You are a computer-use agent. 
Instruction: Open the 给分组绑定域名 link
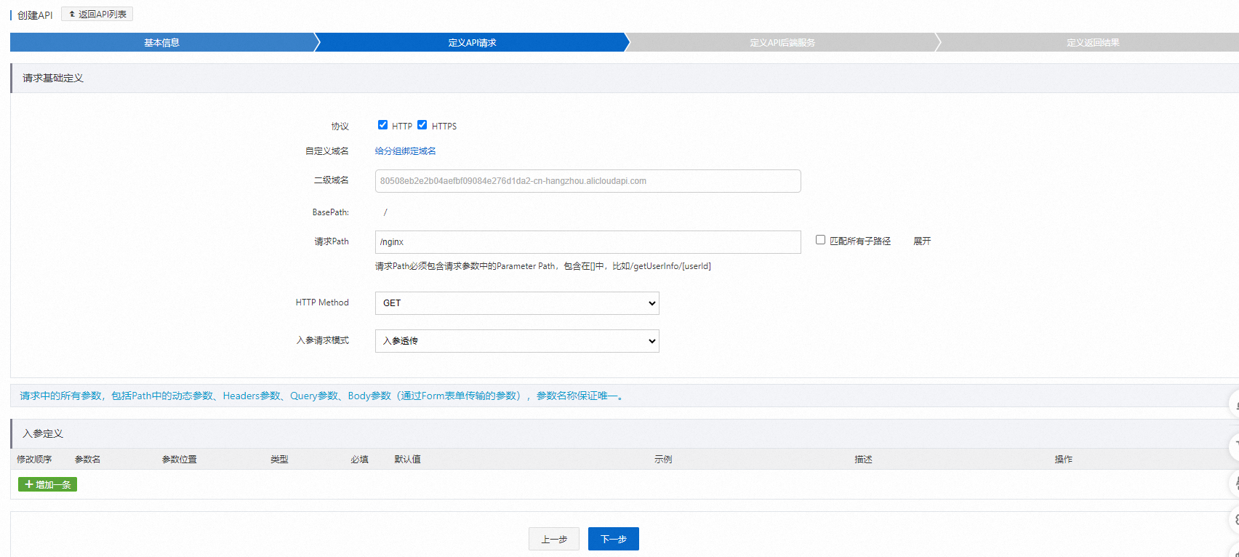(406, 151)
